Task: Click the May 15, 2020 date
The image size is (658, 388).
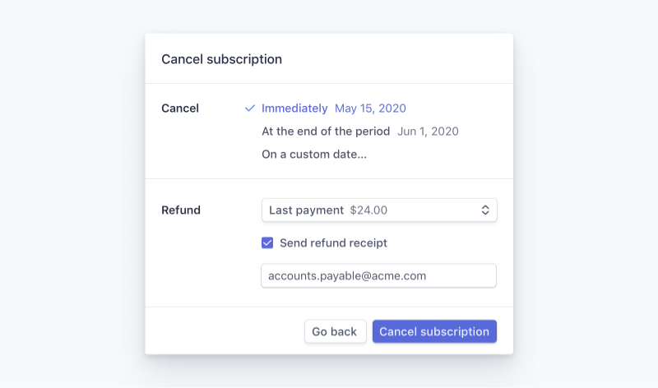Action: click(x=370, y=109)
